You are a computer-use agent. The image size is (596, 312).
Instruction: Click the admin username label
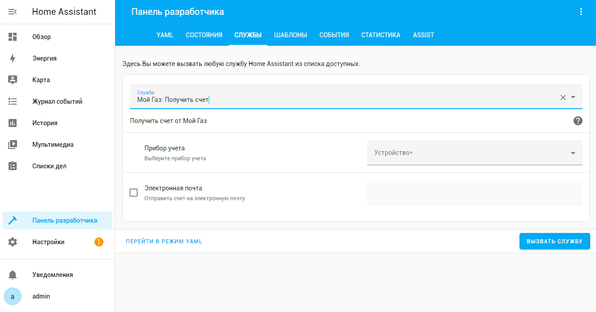pyautogui.click(x=41, y=296)
